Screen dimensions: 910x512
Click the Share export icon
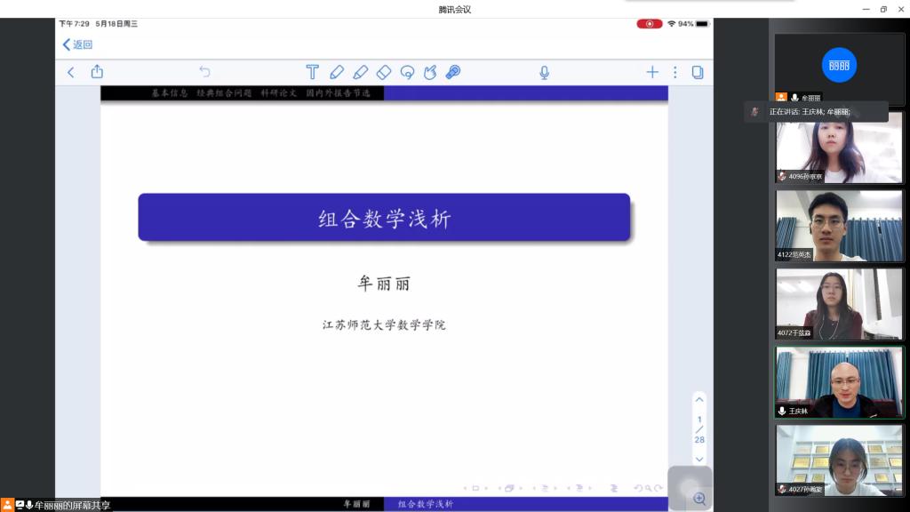coord(98,72)
